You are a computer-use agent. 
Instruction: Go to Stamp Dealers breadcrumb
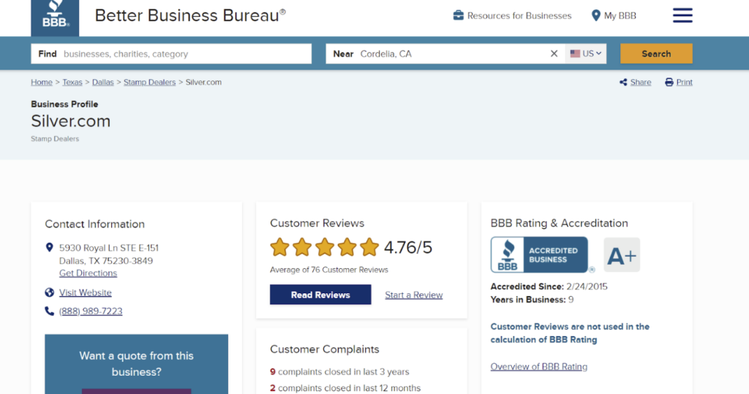(x=149, y=82)
